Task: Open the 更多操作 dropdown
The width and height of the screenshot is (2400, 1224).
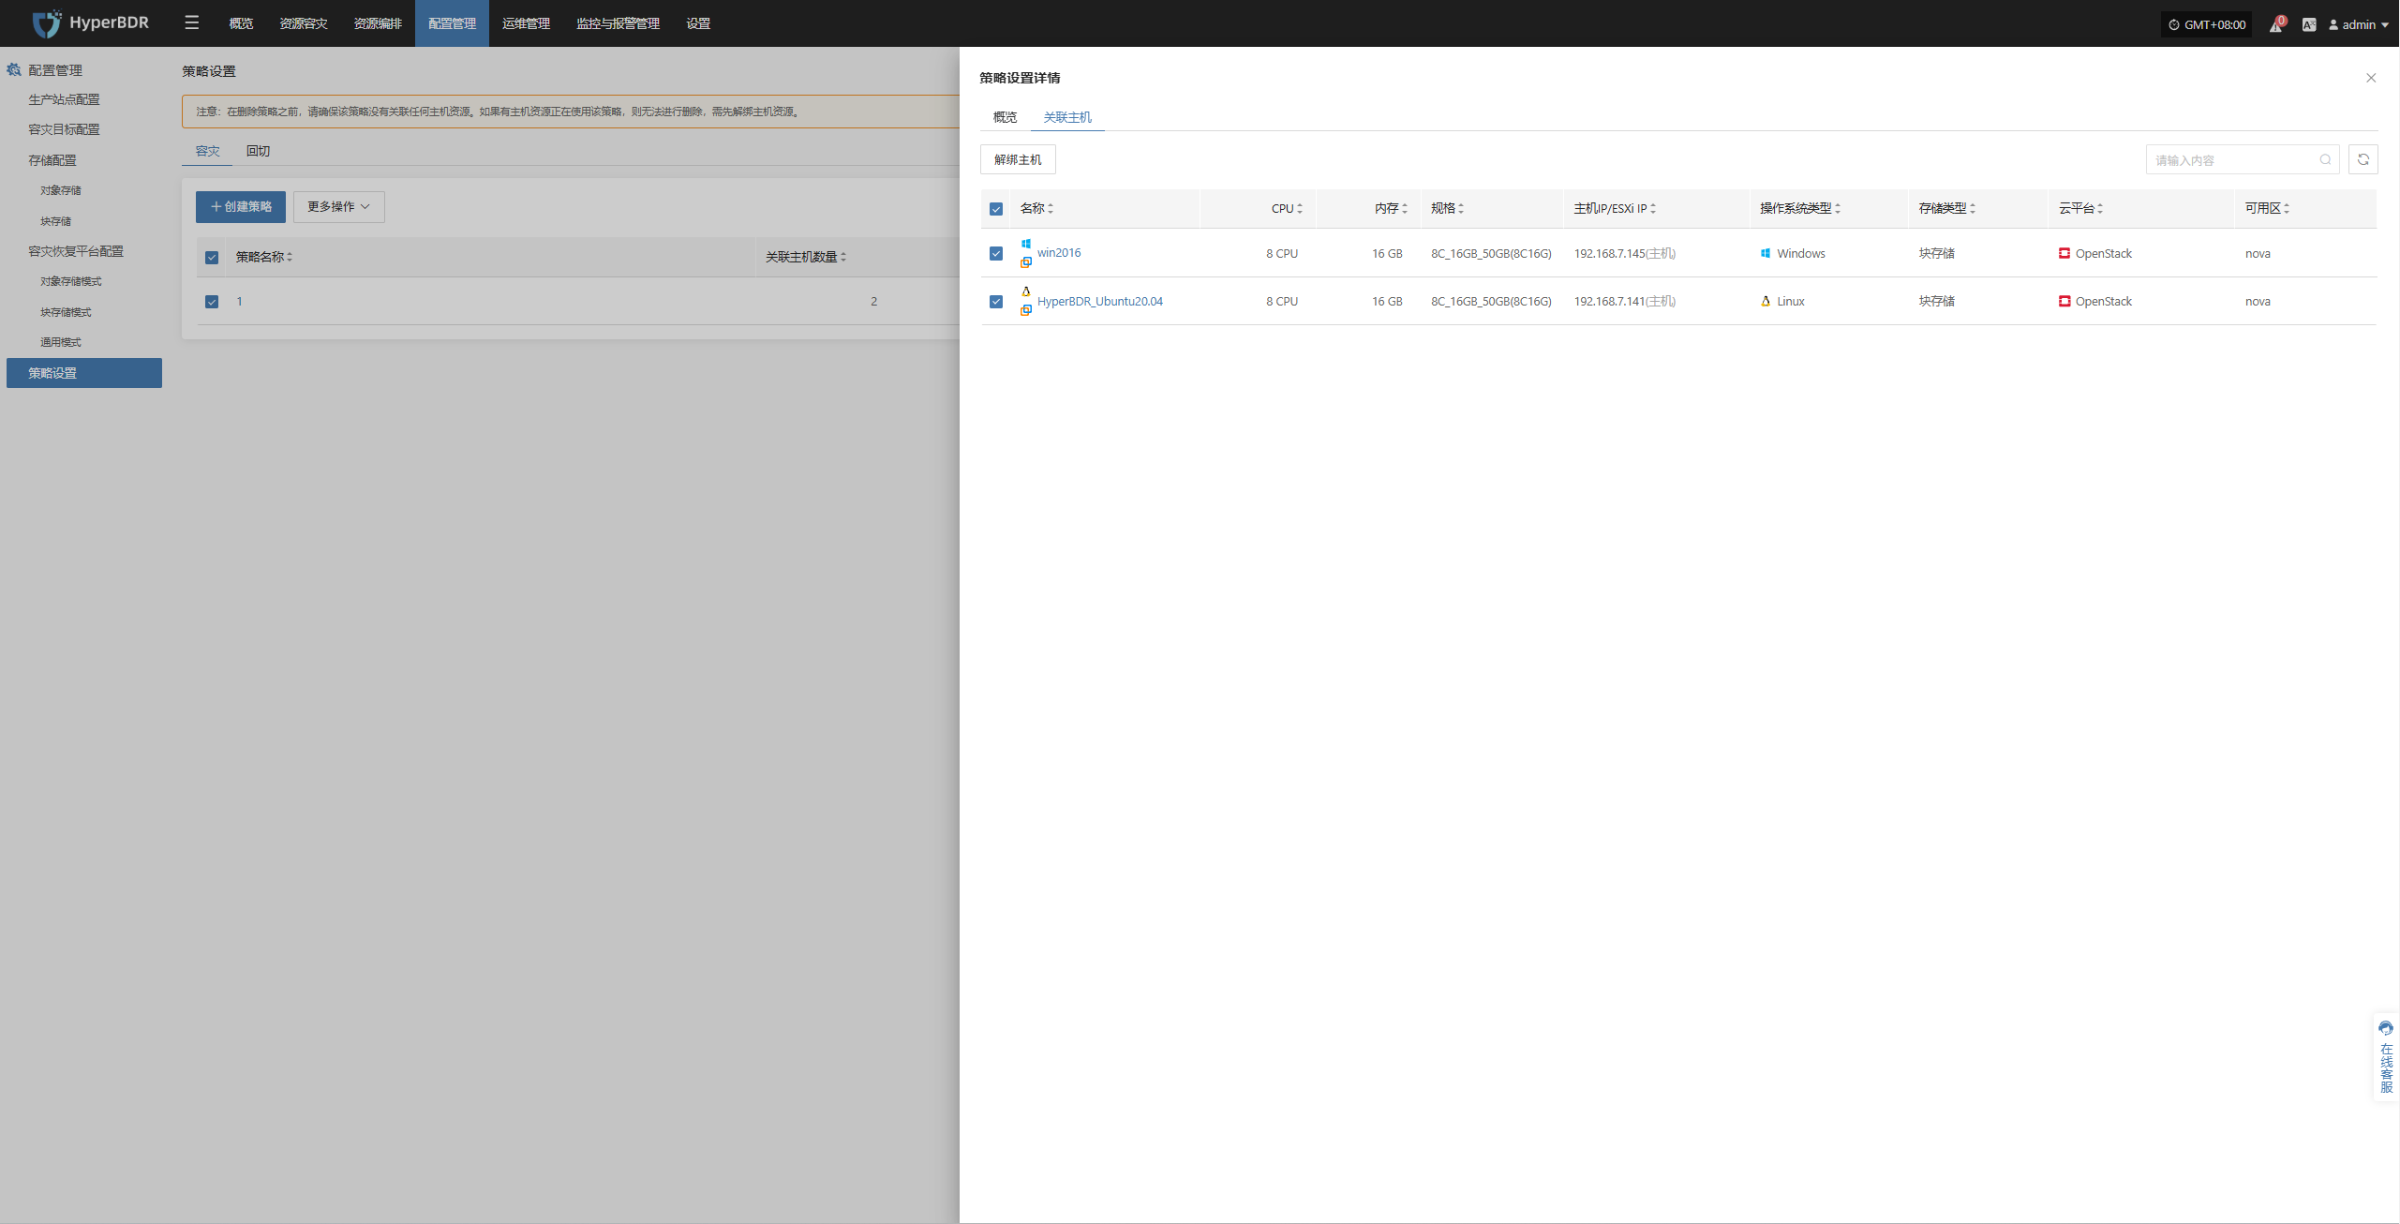Action: [x=339, y=206]
